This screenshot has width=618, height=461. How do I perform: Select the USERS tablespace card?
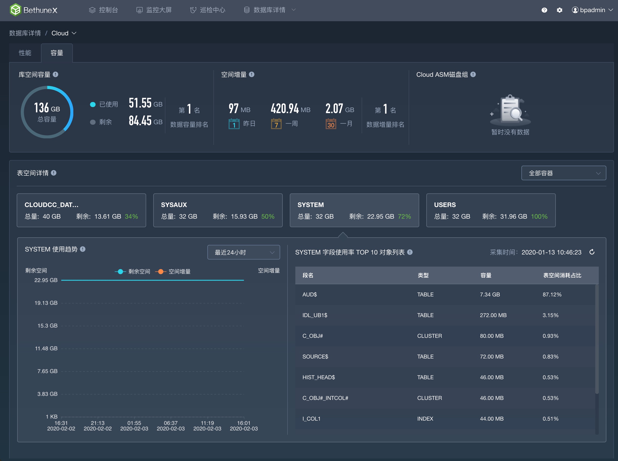pos(491,210)
